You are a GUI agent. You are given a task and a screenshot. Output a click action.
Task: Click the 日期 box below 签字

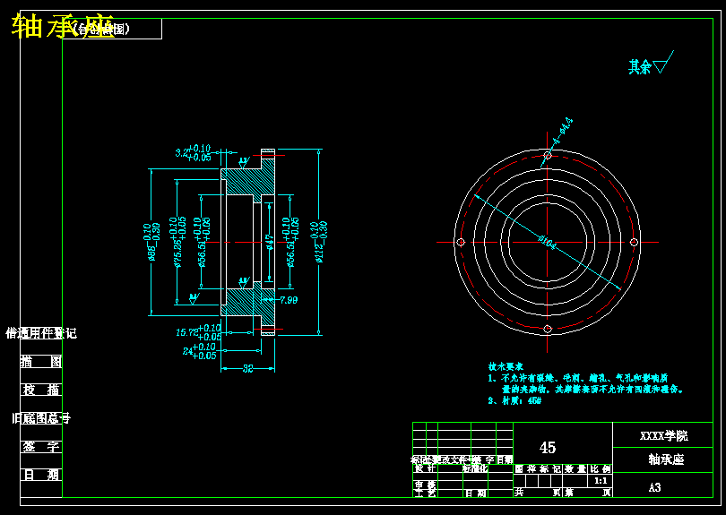[41, 475]
